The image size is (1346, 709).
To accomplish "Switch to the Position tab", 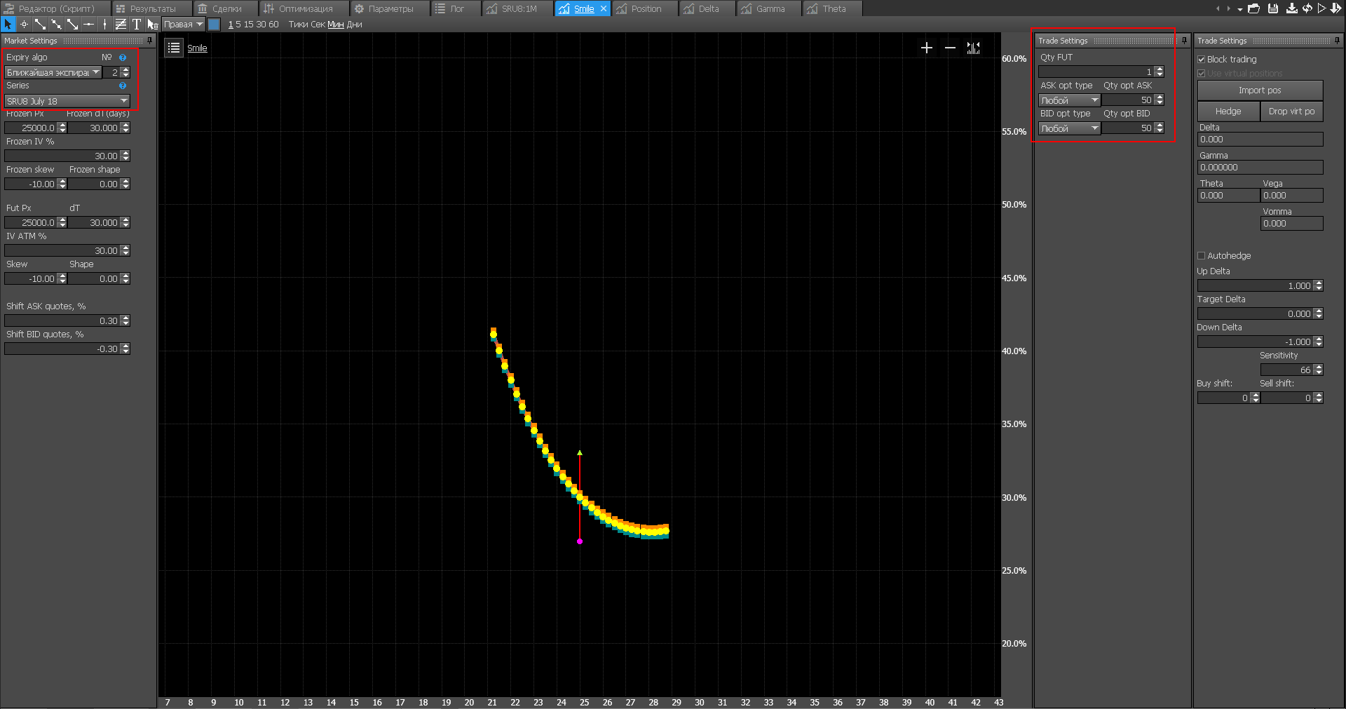I will point(645,8).
